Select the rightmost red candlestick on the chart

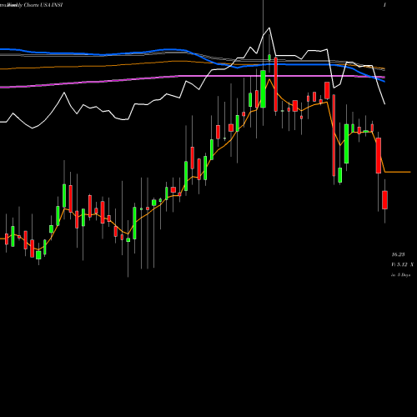[x=384, y=200]
